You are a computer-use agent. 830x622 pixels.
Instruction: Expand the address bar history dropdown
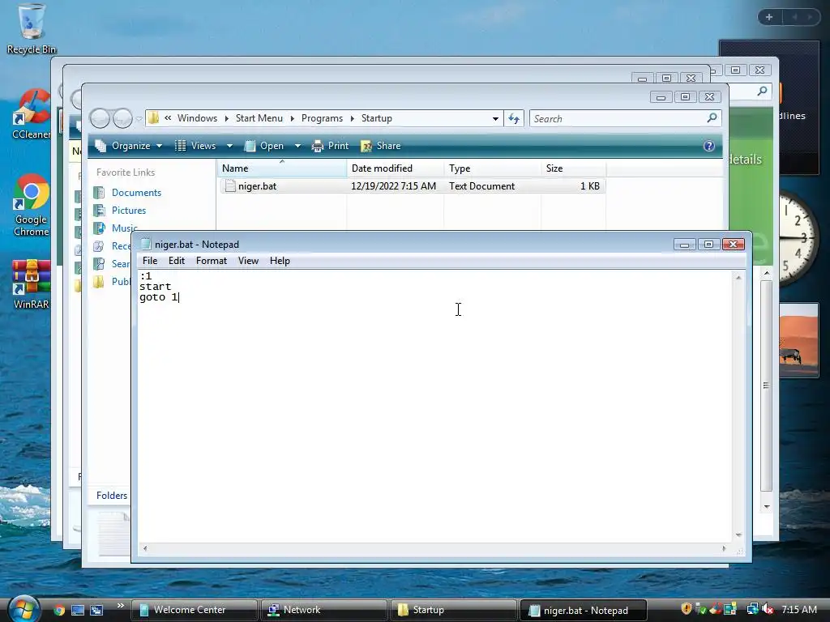(495, 118)
